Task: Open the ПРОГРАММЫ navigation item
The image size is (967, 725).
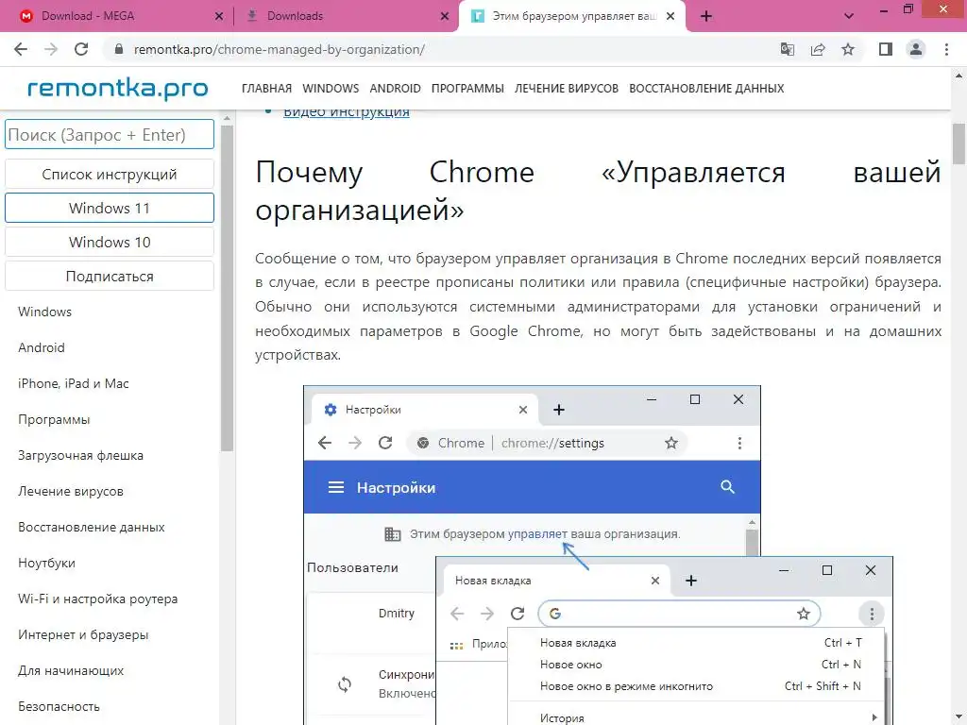Action: 467,88
